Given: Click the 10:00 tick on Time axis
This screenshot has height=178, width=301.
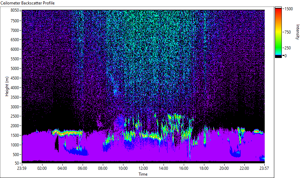Looking at the screenshot, I should [123, 168].
